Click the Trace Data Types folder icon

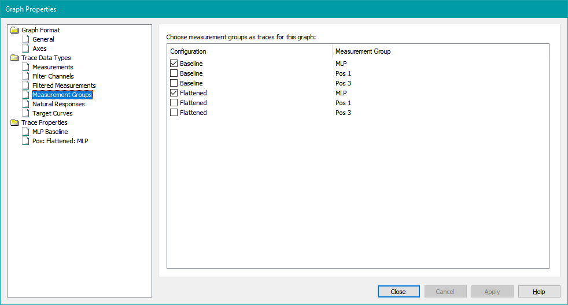tap(14, 58)
